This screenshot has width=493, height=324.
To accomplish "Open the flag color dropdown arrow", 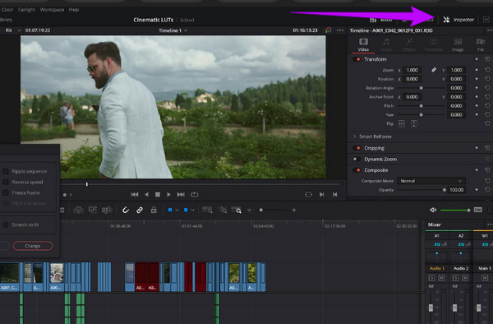I will (x=177, y=210).
